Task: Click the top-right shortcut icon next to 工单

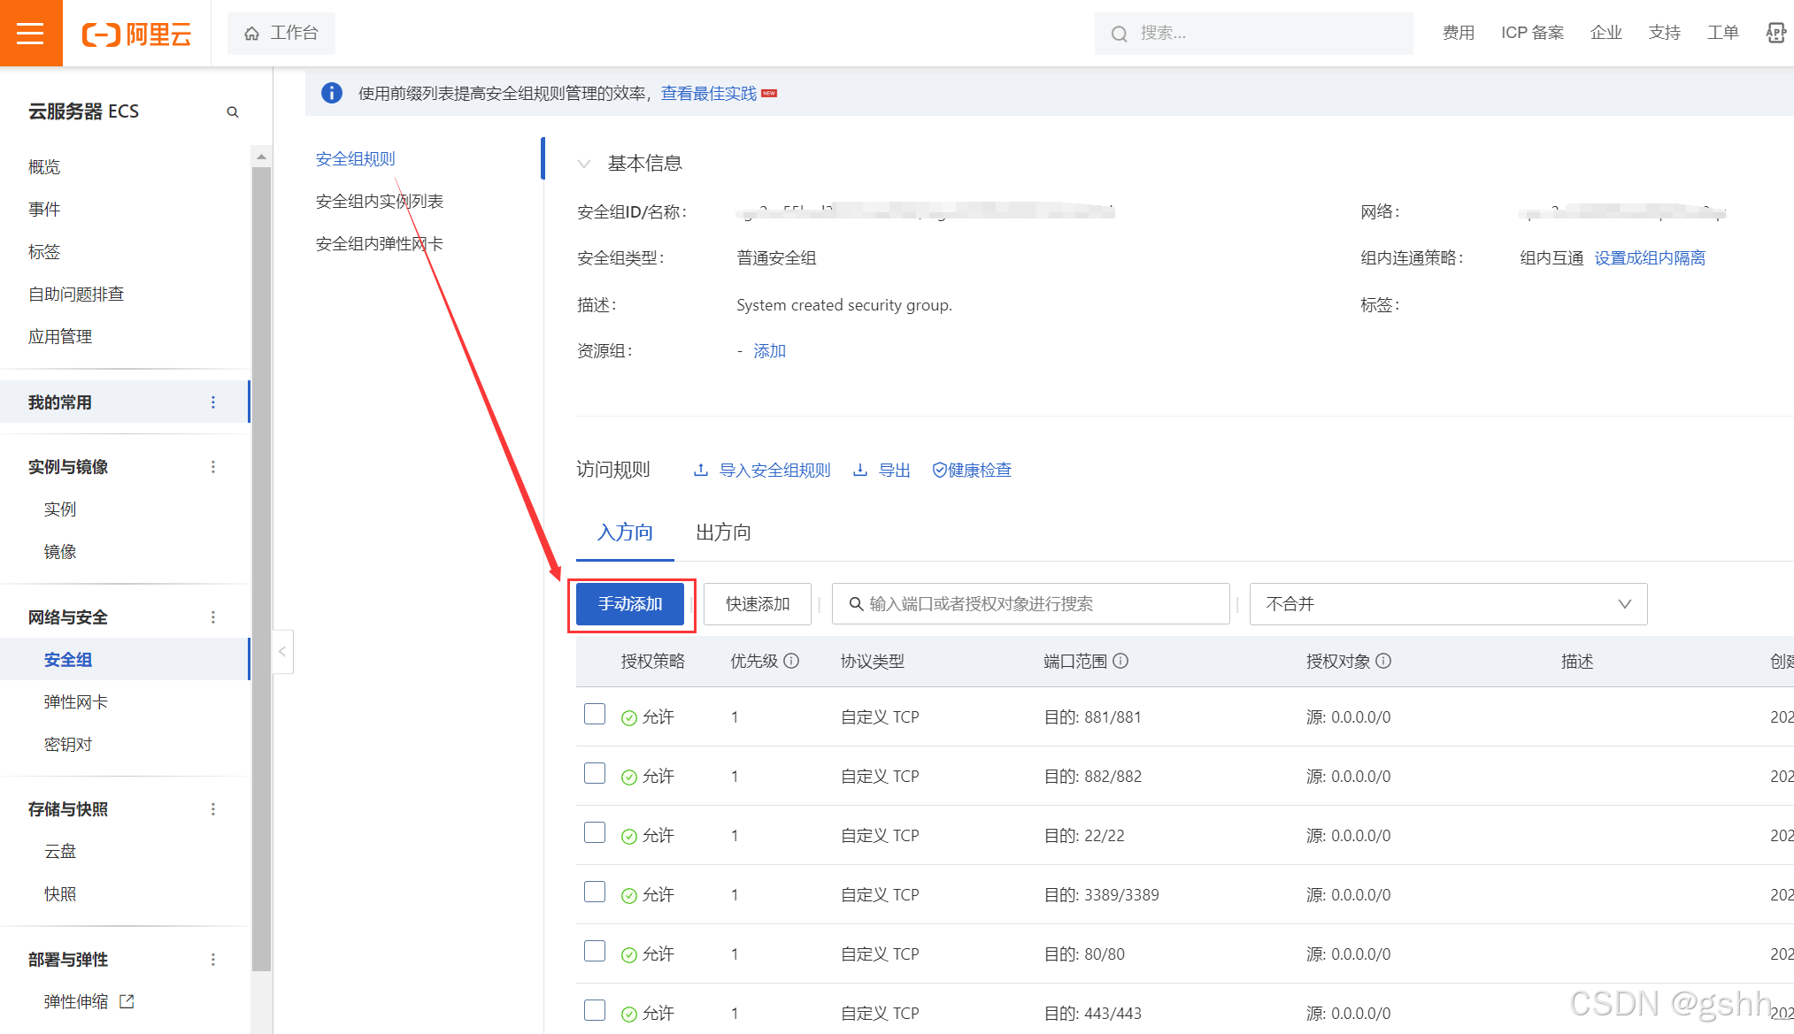Action: 1775,34
